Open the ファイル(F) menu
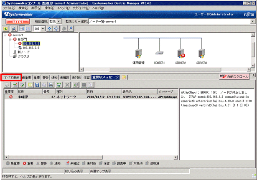Viewport: 257px width, 180px height. 9,8
